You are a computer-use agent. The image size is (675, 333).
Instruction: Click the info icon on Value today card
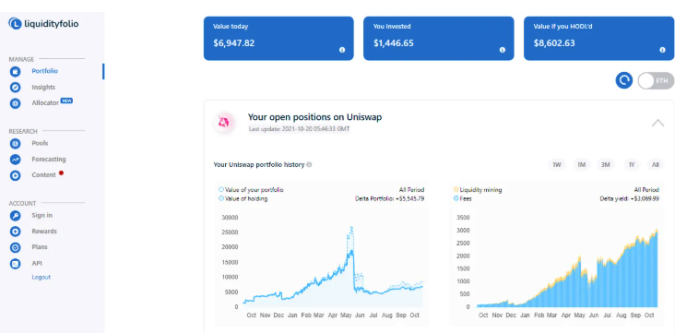pos(342,50)
